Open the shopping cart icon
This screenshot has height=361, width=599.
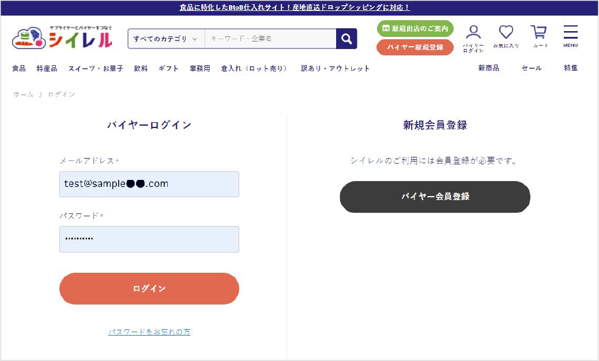[x=539, y=37]
